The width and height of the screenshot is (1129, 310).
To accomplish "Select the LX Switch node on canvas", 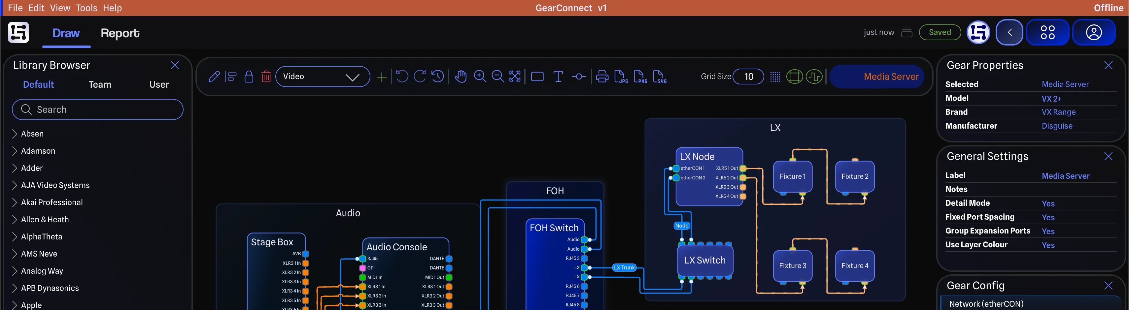I will (705, 260).
